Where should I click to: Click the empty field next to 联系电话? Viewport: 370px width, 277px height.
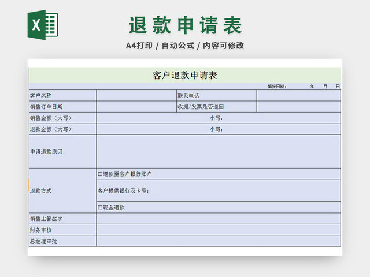(x=299, y=96)
